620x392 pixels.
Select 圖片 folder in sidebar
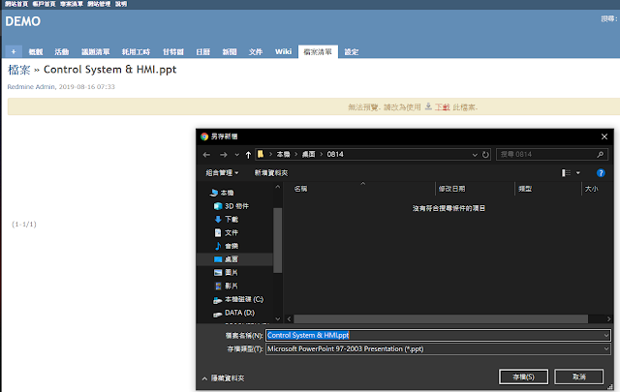pos(227,272)
